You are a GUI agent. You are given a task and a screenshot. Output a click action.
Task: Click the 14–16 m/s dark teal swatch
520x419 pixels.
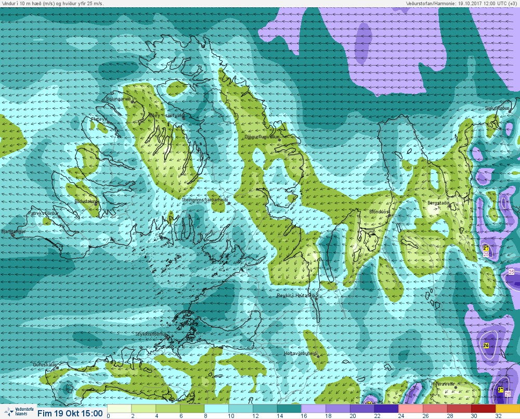coord(289,409)
